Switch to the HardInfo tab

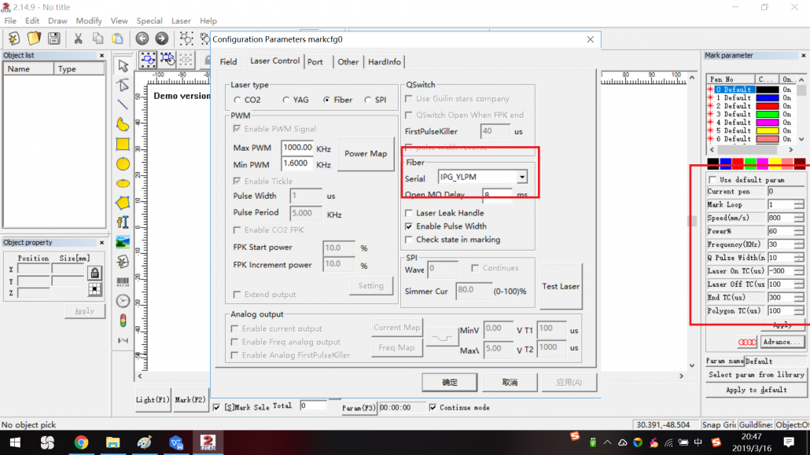coord(384,62)
